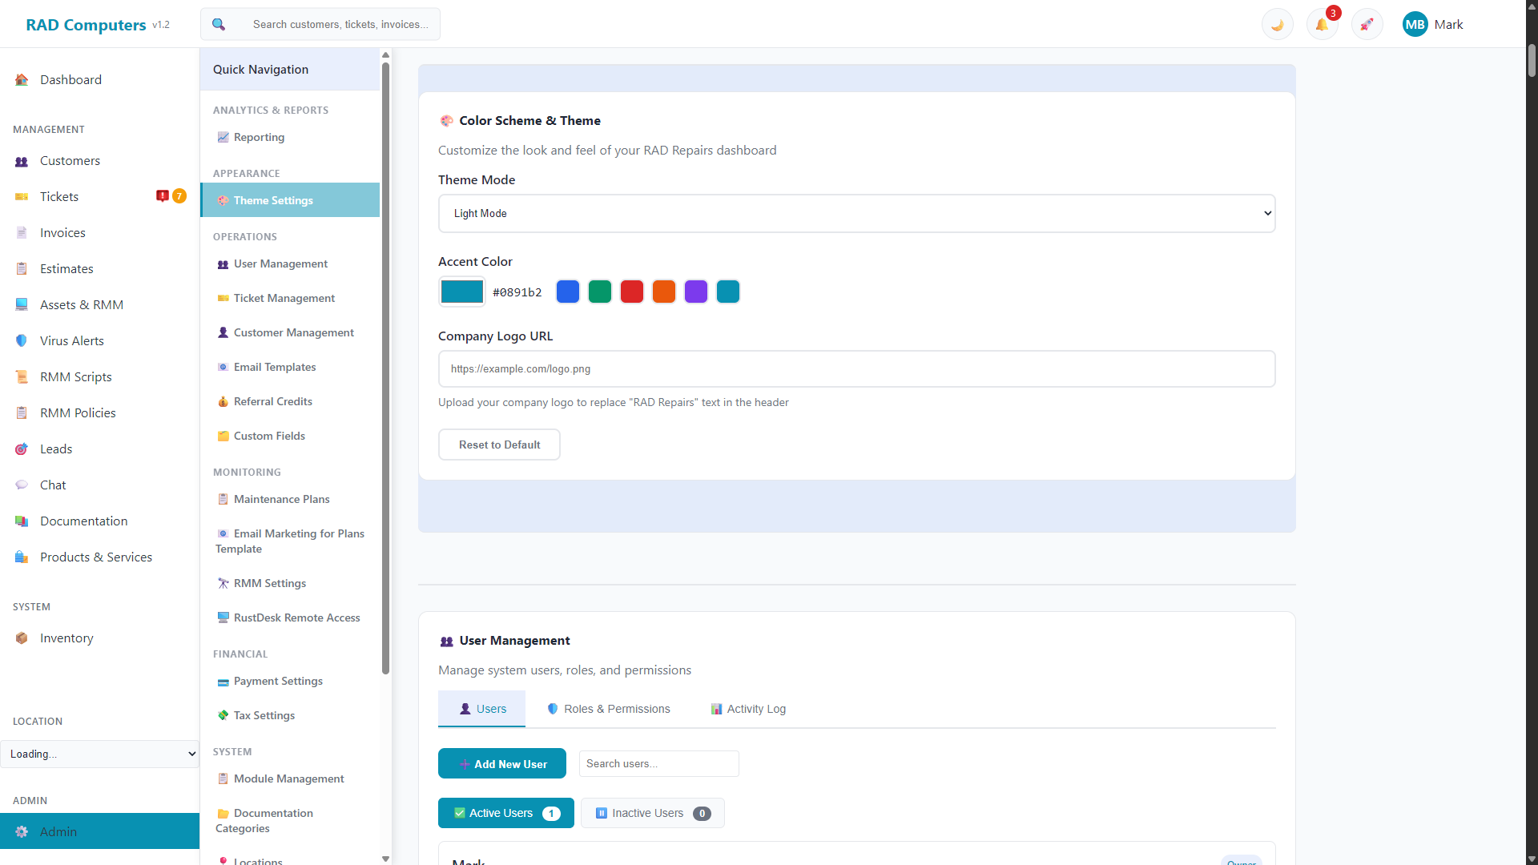Screen dimensions: 1538x865
Task: Toggle the Active Users filter
Action: (x=505, y=813)
